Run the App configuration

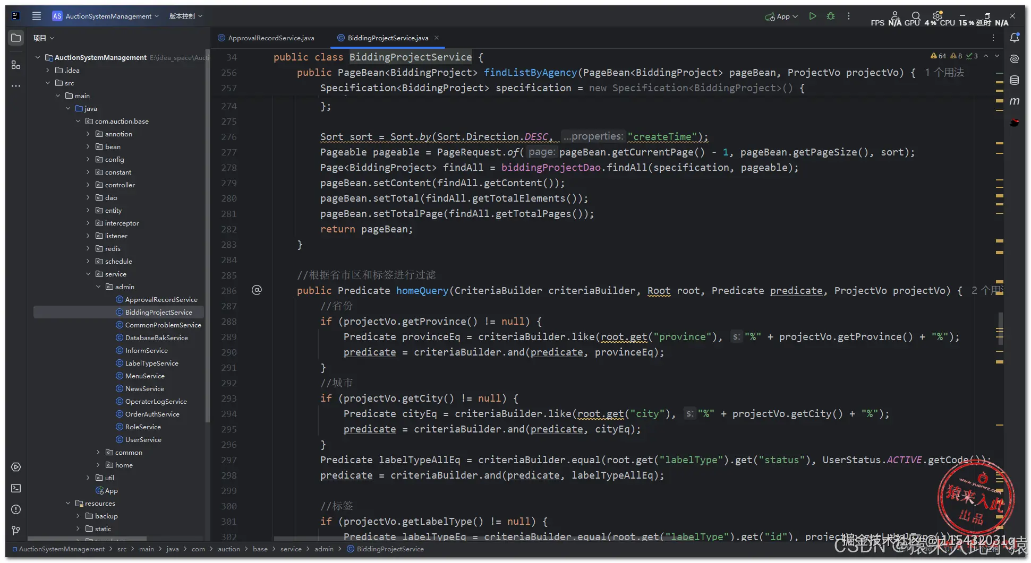coord(812,16)
